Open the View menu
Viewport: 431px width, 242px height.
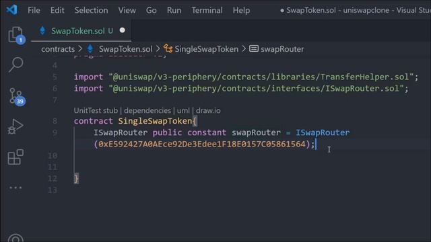coord(127,11)
